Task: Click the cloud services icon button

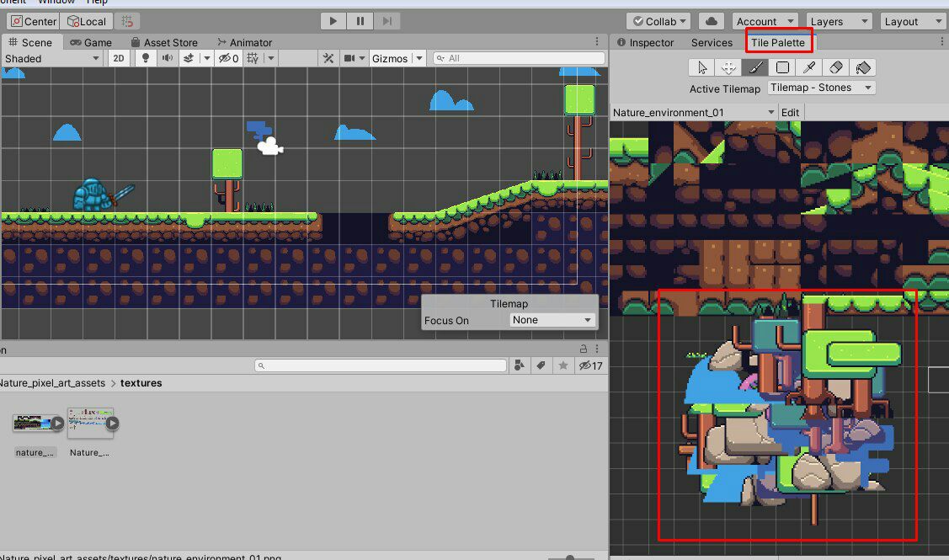Action: (712, 21)
